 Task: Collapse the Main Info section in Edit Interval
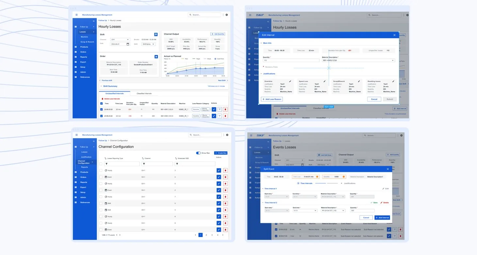(261, 43)
